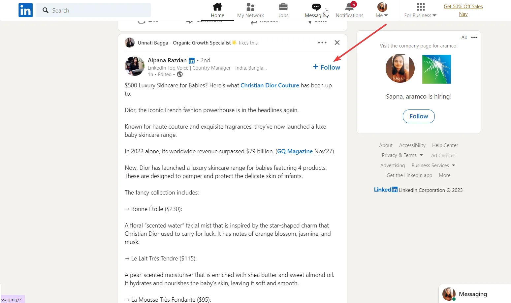
Task: Click Get the LinkedIn app link
Action: click(409, 175)
